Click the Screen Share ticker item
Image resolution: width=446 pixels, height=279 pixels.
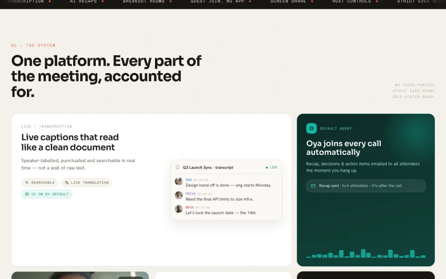pyautogui.click(x=288, y=2)
